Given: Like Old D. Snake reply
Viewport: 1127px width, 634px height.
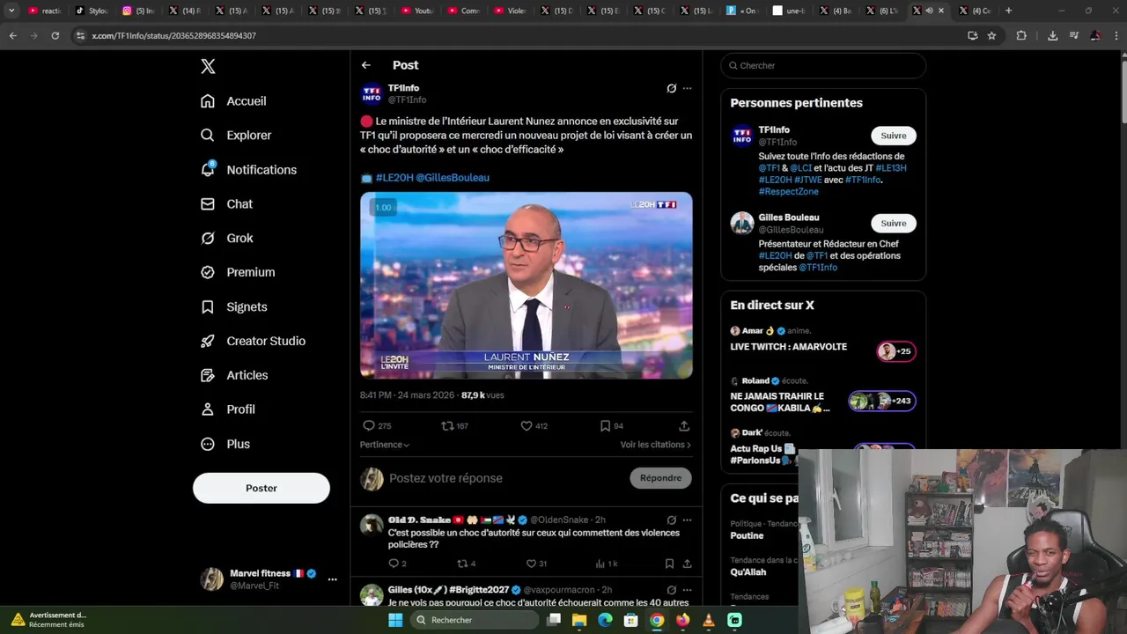Looking at the screenshot, I should tap(536, 564).
